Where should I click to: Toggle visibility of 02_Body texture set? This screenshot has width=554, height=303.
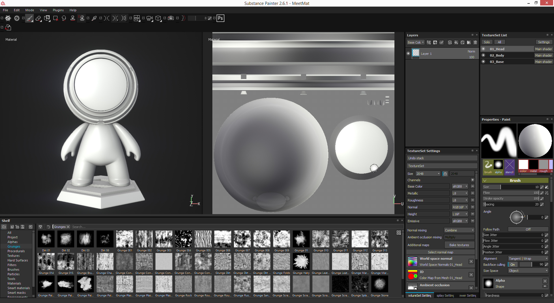point(484,55)
